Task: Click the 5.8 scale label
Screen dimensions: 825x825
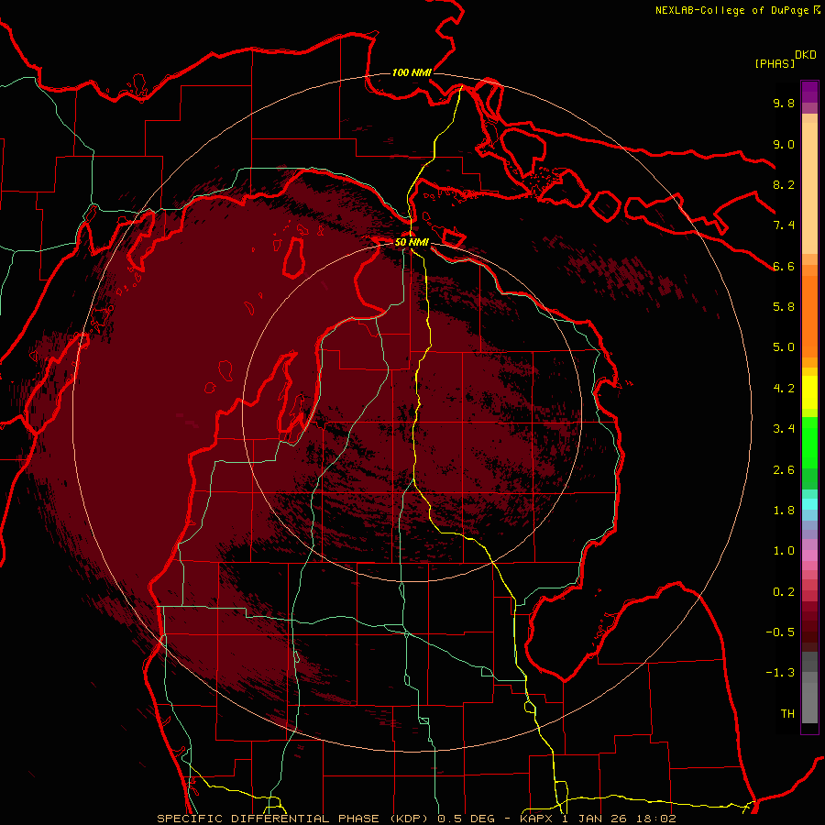Action: [784, 307]
